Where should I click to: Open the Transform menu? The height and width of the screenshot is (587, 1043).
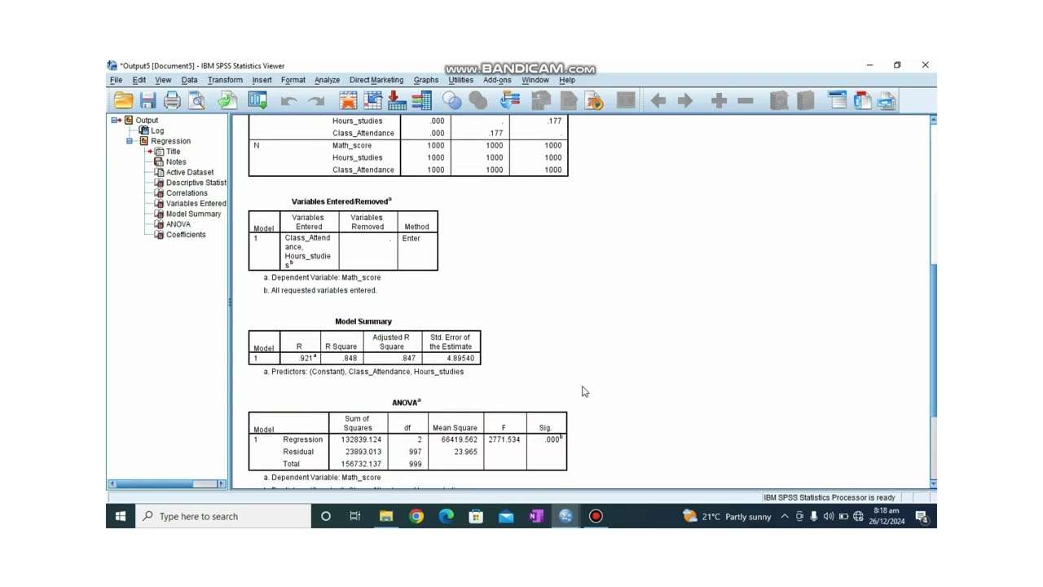pyautogui.click(x=225, y=80)
